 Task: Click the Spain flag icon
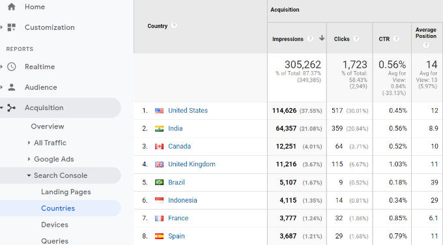click(x=159, y=236)
